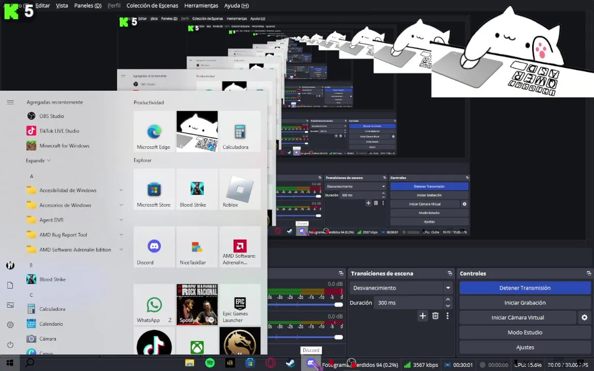Image resolution: width=594 pixels, height=371 pixels.
Task: Undock the Transiciones de escena panel
Action: 450,273
